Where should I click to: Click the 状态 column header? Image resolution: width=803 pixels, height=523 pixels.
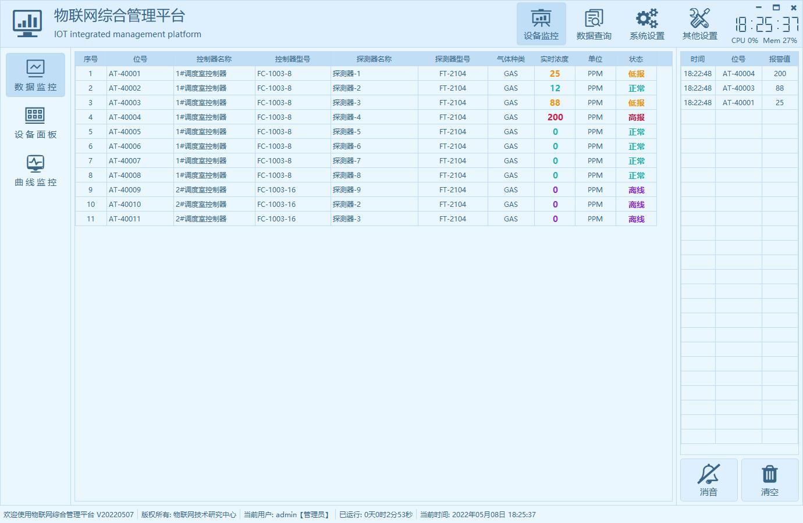pos(636,59)
